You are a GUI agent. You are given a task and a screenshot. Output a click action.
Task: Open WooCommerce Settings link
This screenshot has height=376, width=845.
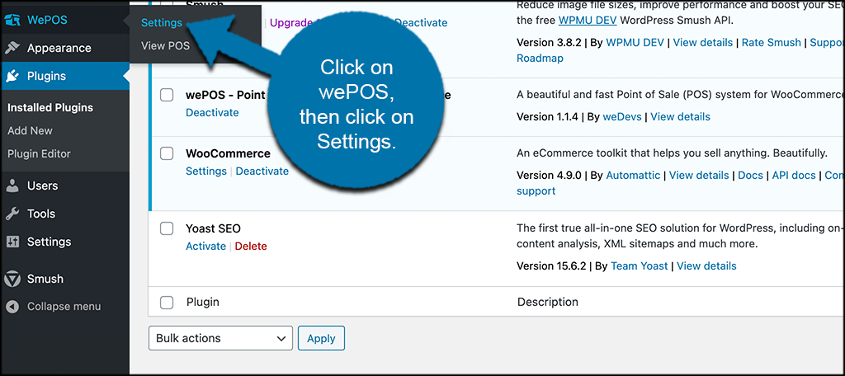[x=205, y=172]
